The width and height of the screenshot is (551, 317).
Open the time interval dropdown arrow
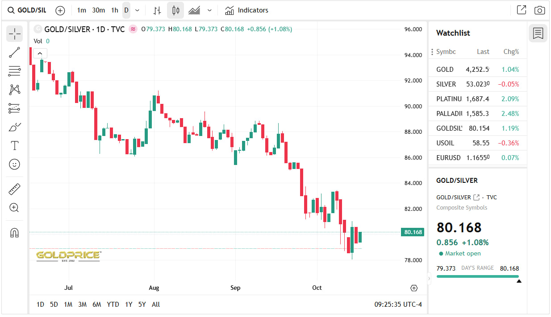click(x=137, y=10)
